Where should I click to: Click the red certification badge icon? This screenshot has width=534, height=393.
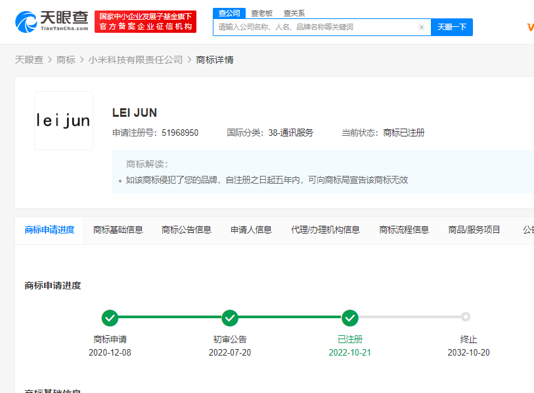(x=145, y=20)
